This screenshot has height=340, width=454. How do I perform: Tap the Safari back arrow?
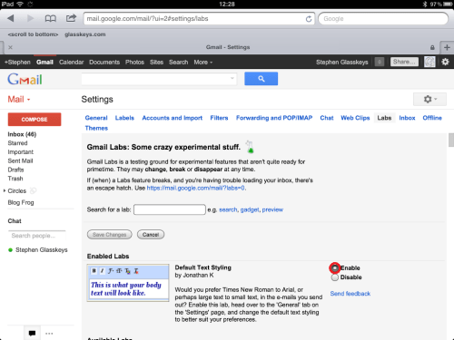pyautogui.click(x=11, y=18)
